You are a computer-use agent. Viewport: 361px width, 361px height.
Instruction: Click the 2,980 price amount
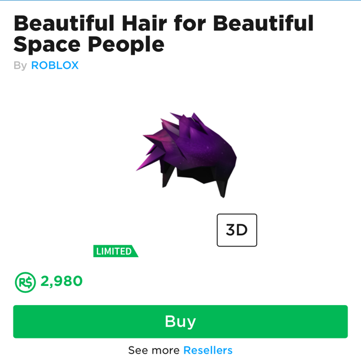[61, 281]
